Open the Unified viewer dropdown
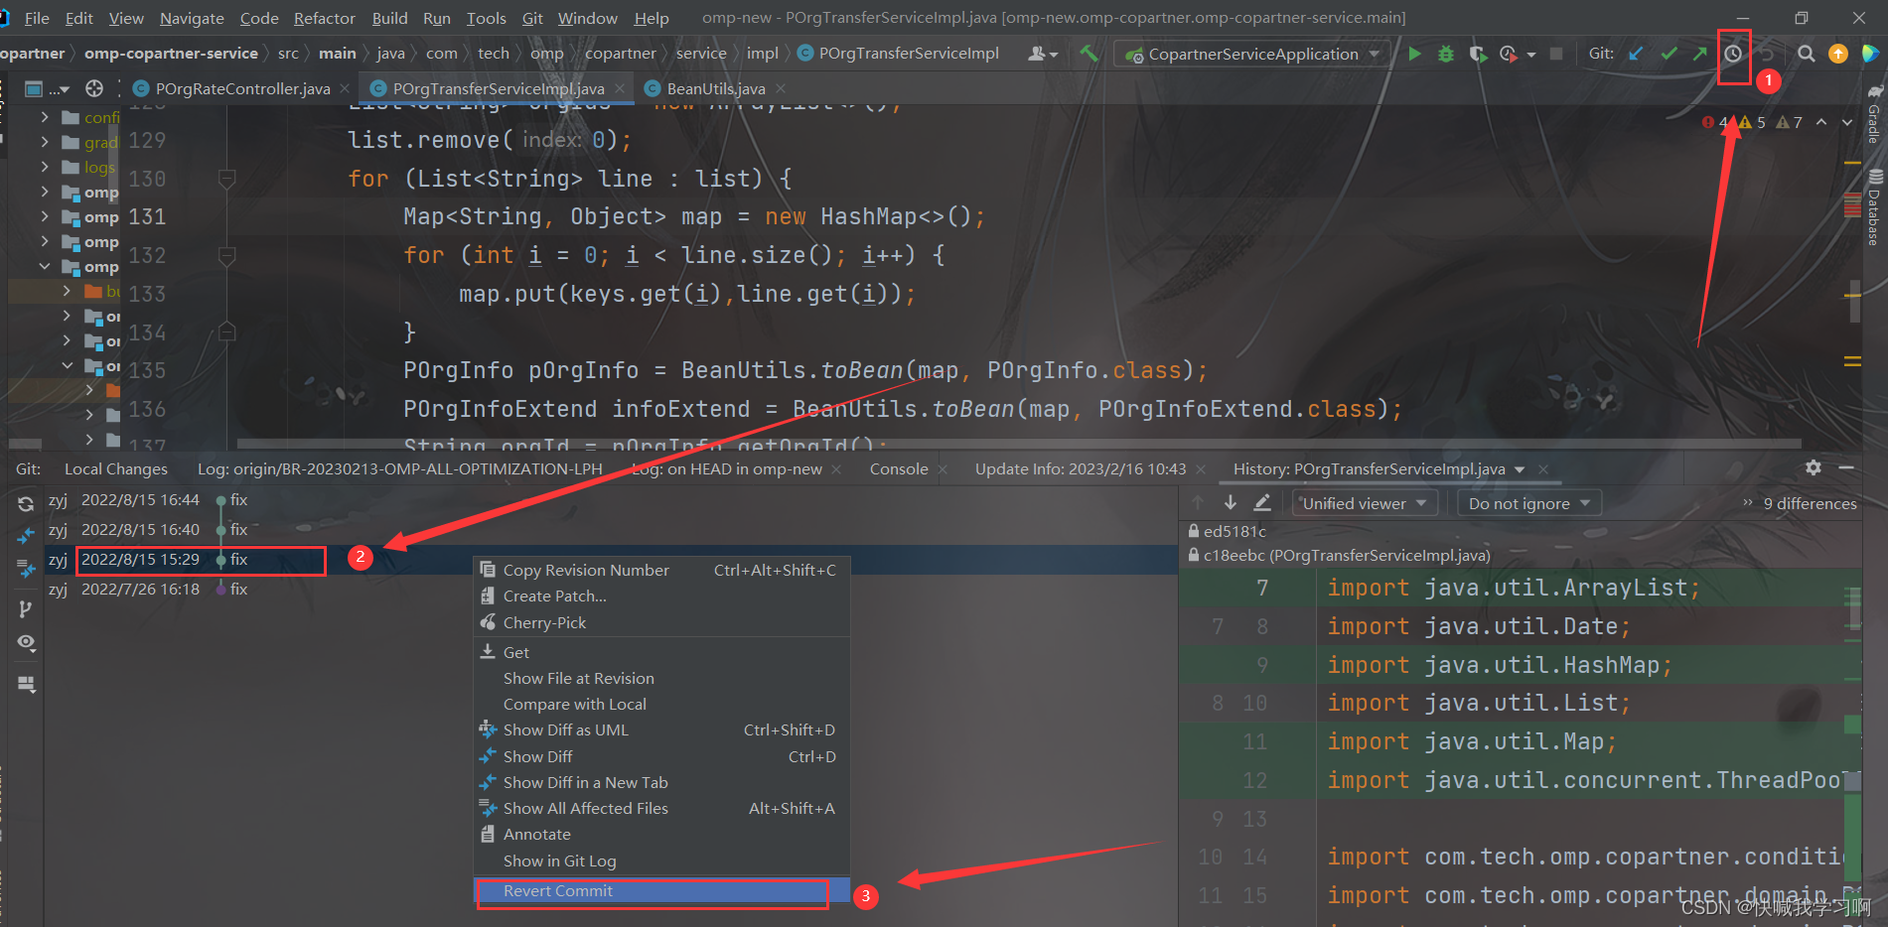Screen dimensions: 1888x927 [x=1365, y=503]
